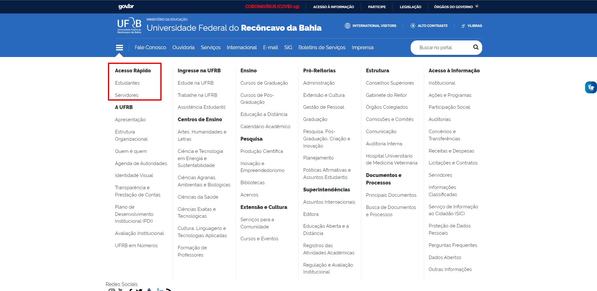
Task: Select Boletins de Serviços in navigation bar
Action: click(322, 48)
